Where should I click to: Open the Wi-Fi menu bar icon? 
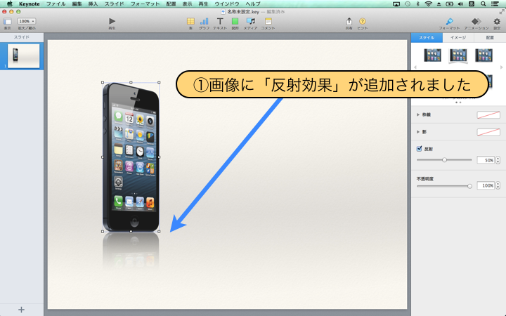point(428,4)
